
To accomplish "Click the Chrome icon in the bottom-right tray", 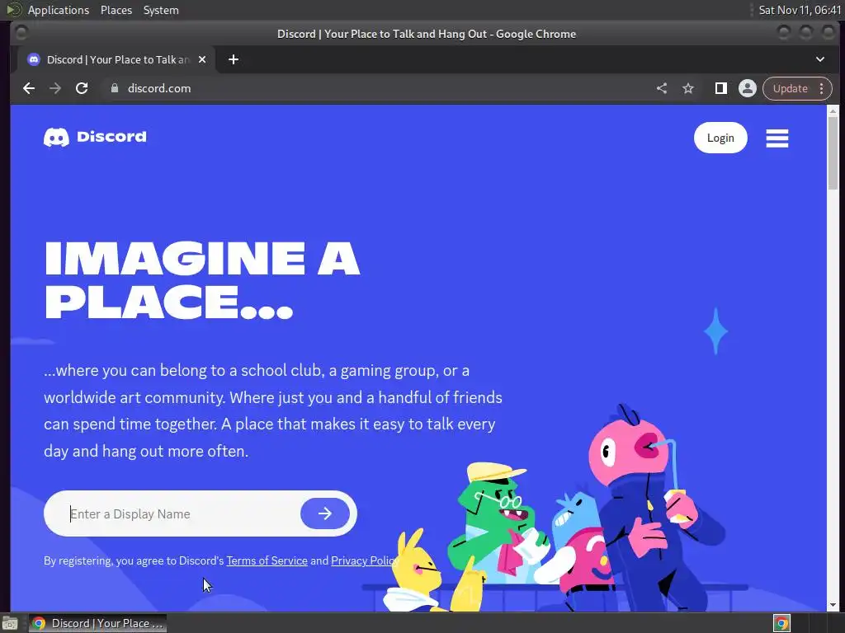I will 781,623.
